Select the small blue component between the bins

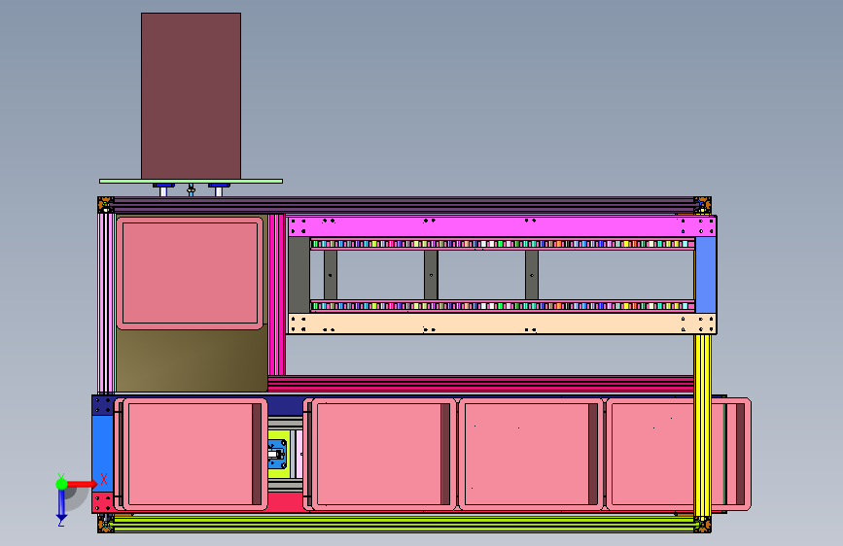pyautogui.click(x=276, y=454)
